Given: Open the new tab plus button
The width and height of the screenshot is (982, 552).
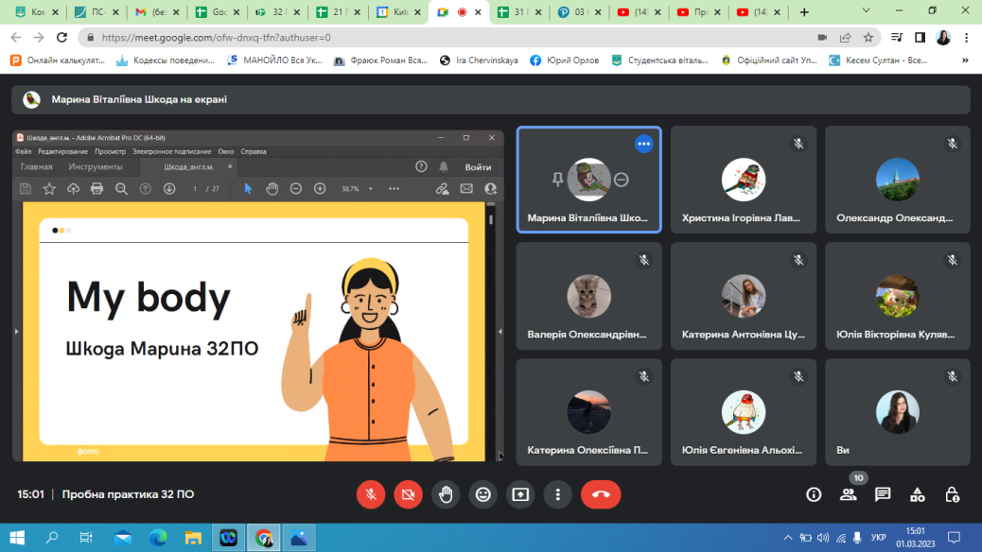Looking at the screenshot, I should 804,12.
